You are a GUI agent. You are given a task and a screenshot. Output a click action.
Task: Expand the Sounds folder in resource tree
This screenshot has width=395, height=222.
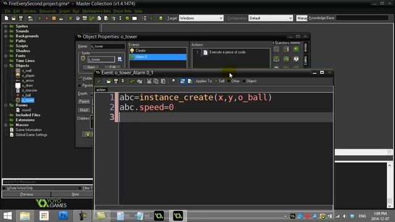[x=6, y=31]
